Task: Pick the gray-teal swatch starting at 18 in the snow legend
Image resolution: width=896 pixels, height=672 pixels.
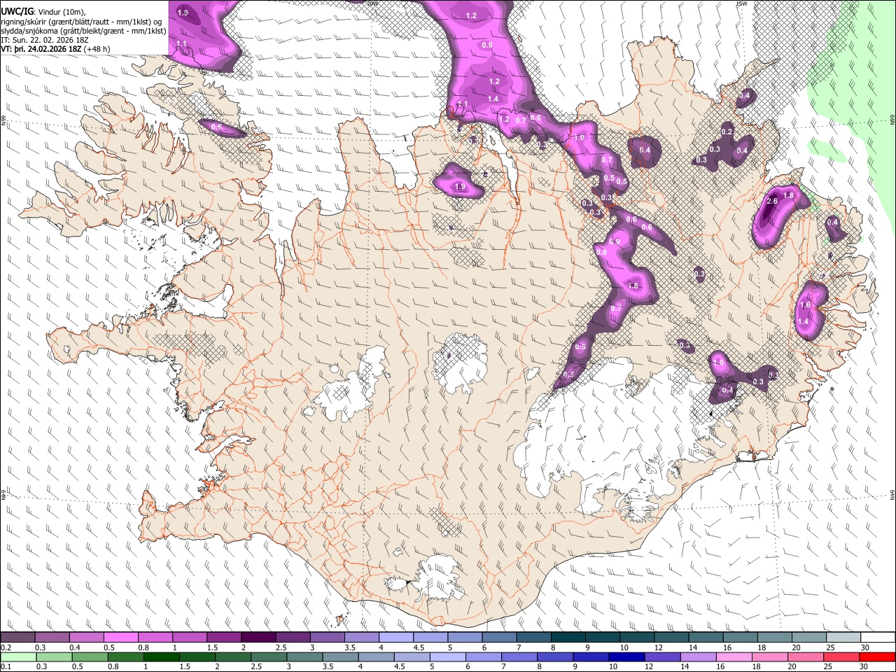Action: pyautogui.click(x=774, y=638)
